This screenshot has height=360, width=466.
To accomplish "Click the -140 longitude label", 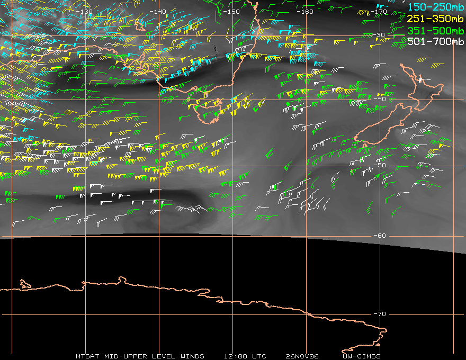I will point(158,11).
